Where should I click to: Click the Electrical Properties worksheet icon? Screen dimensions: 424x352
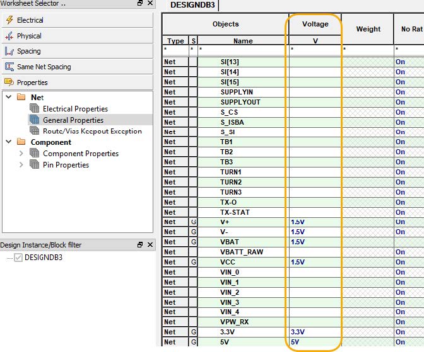(x=34, y=108)
